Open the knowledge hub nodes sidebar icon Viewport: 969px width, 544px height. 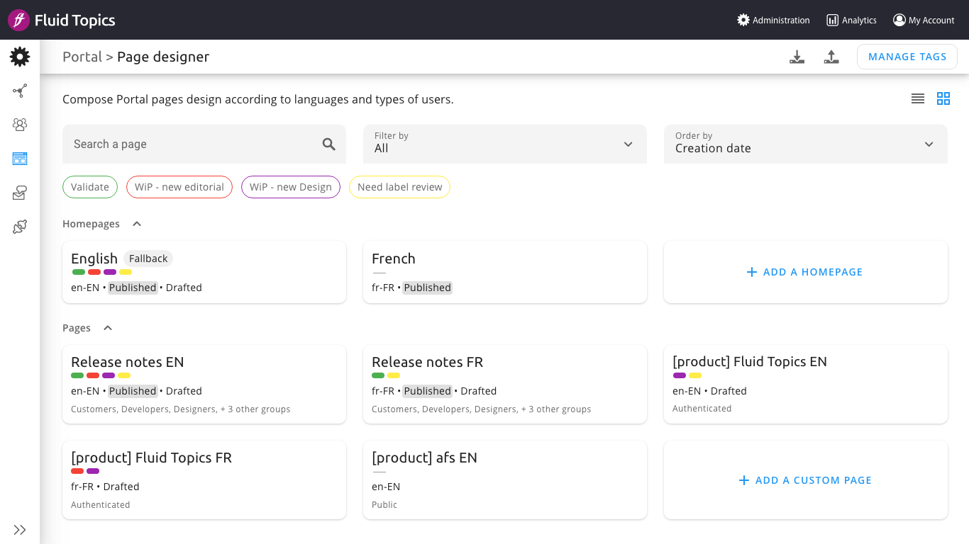pos(20,91)
